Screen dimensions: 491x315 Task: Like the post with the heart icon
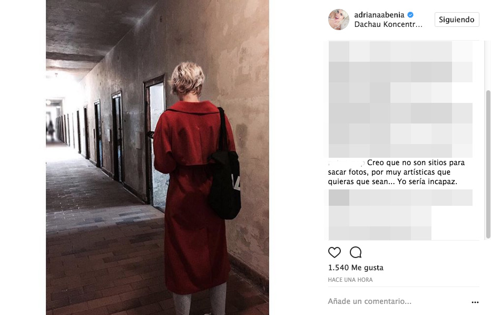pyautogui.click(x=334, y=252)
